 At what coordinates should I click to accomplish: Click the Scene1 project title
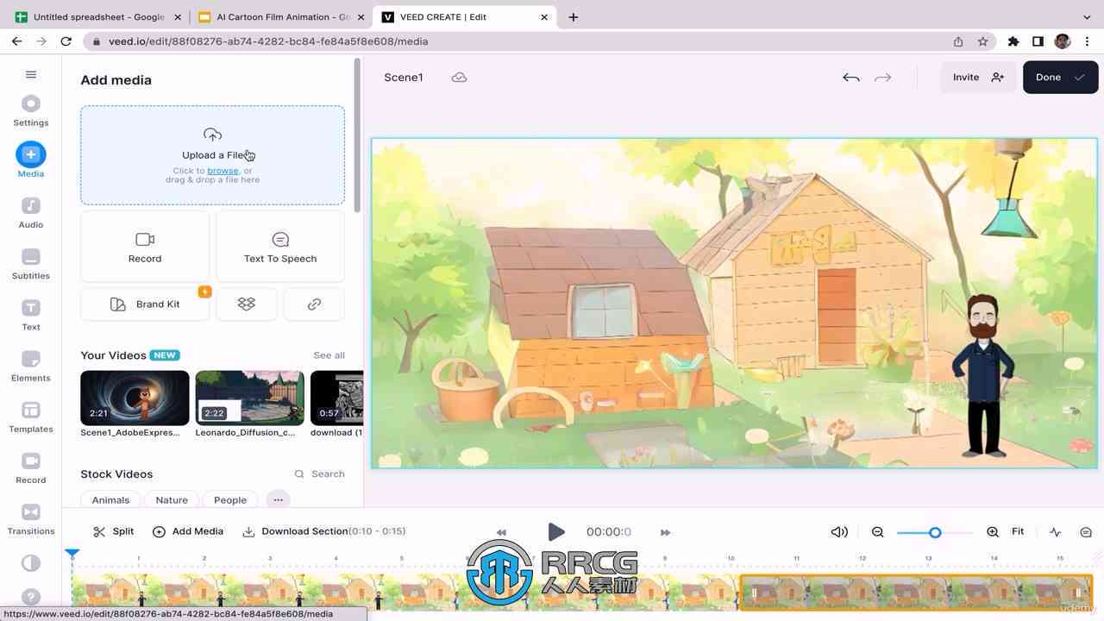pos(404,77)
